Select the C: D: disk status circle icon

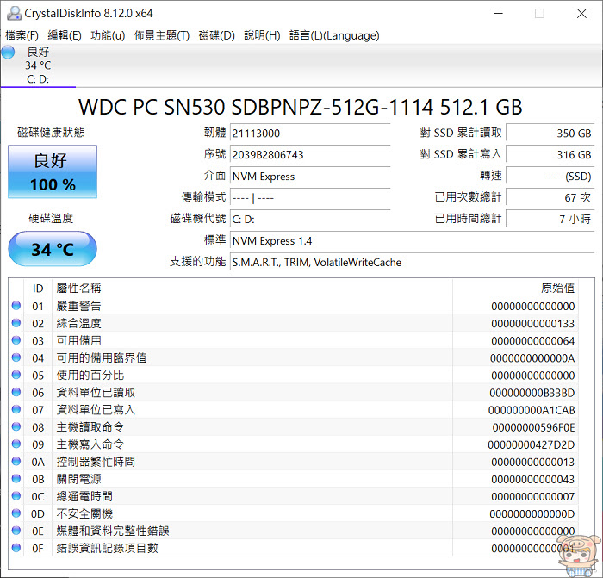pos(8,52)
